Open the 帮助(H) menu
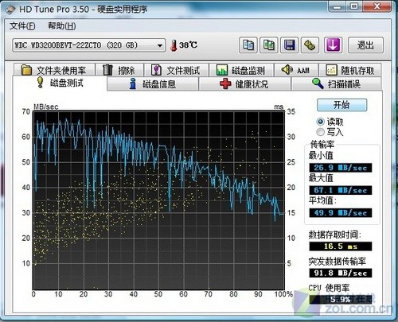 click(x=62, y=26)
